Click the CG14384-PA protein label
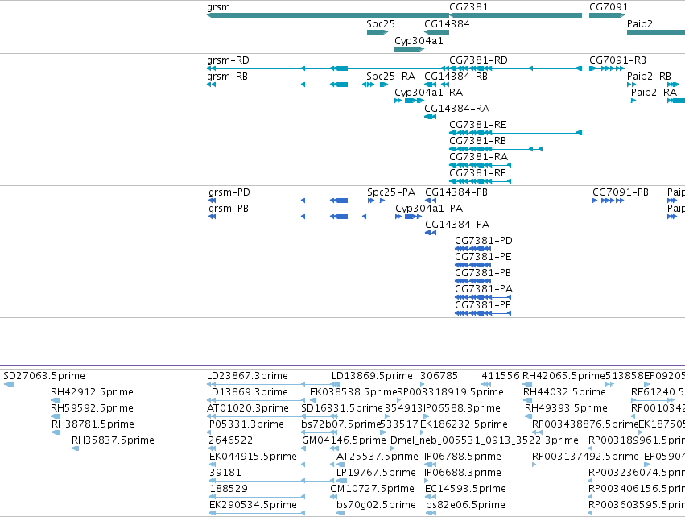 (457, 225)
